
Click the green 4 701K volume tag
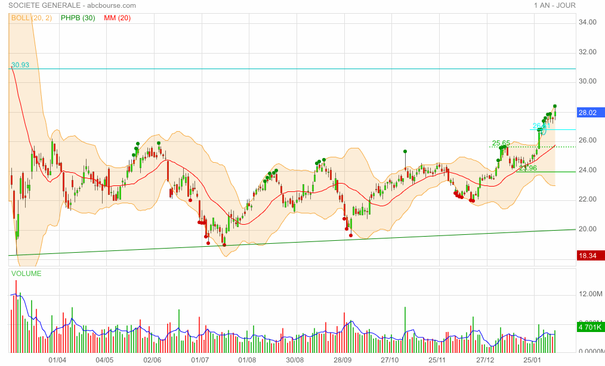point(590,327)
